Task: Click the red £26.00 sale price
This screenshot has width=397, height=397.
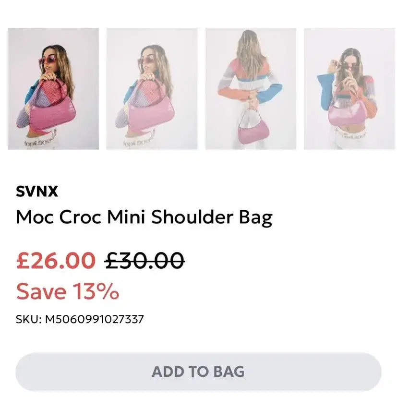Action: 56,260
